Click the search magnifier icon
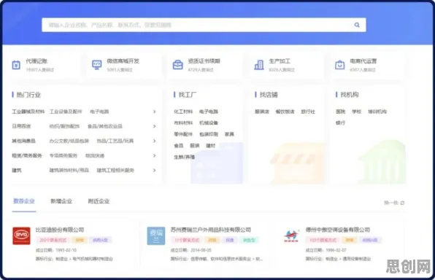 pos(357,25)
